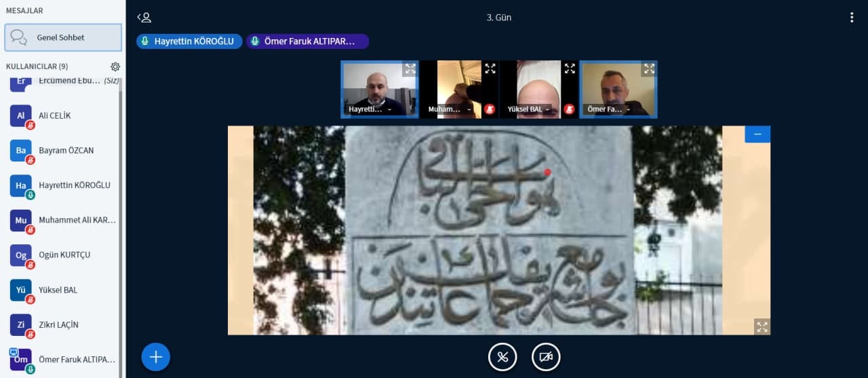The image size is (868, 378).
Task: Open the three-dot options menu
Action: click(852, 18)
